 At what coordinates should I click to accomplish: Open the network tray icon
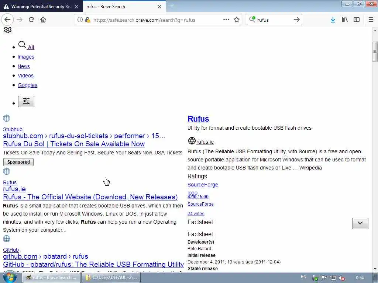pyautogui.click(x=333, y=278)
